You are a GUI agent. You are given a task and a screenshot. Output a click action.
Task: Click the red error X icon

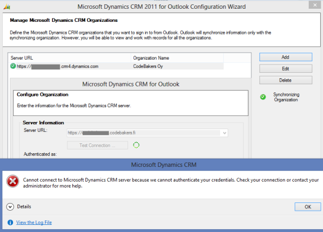coord(13,181)
